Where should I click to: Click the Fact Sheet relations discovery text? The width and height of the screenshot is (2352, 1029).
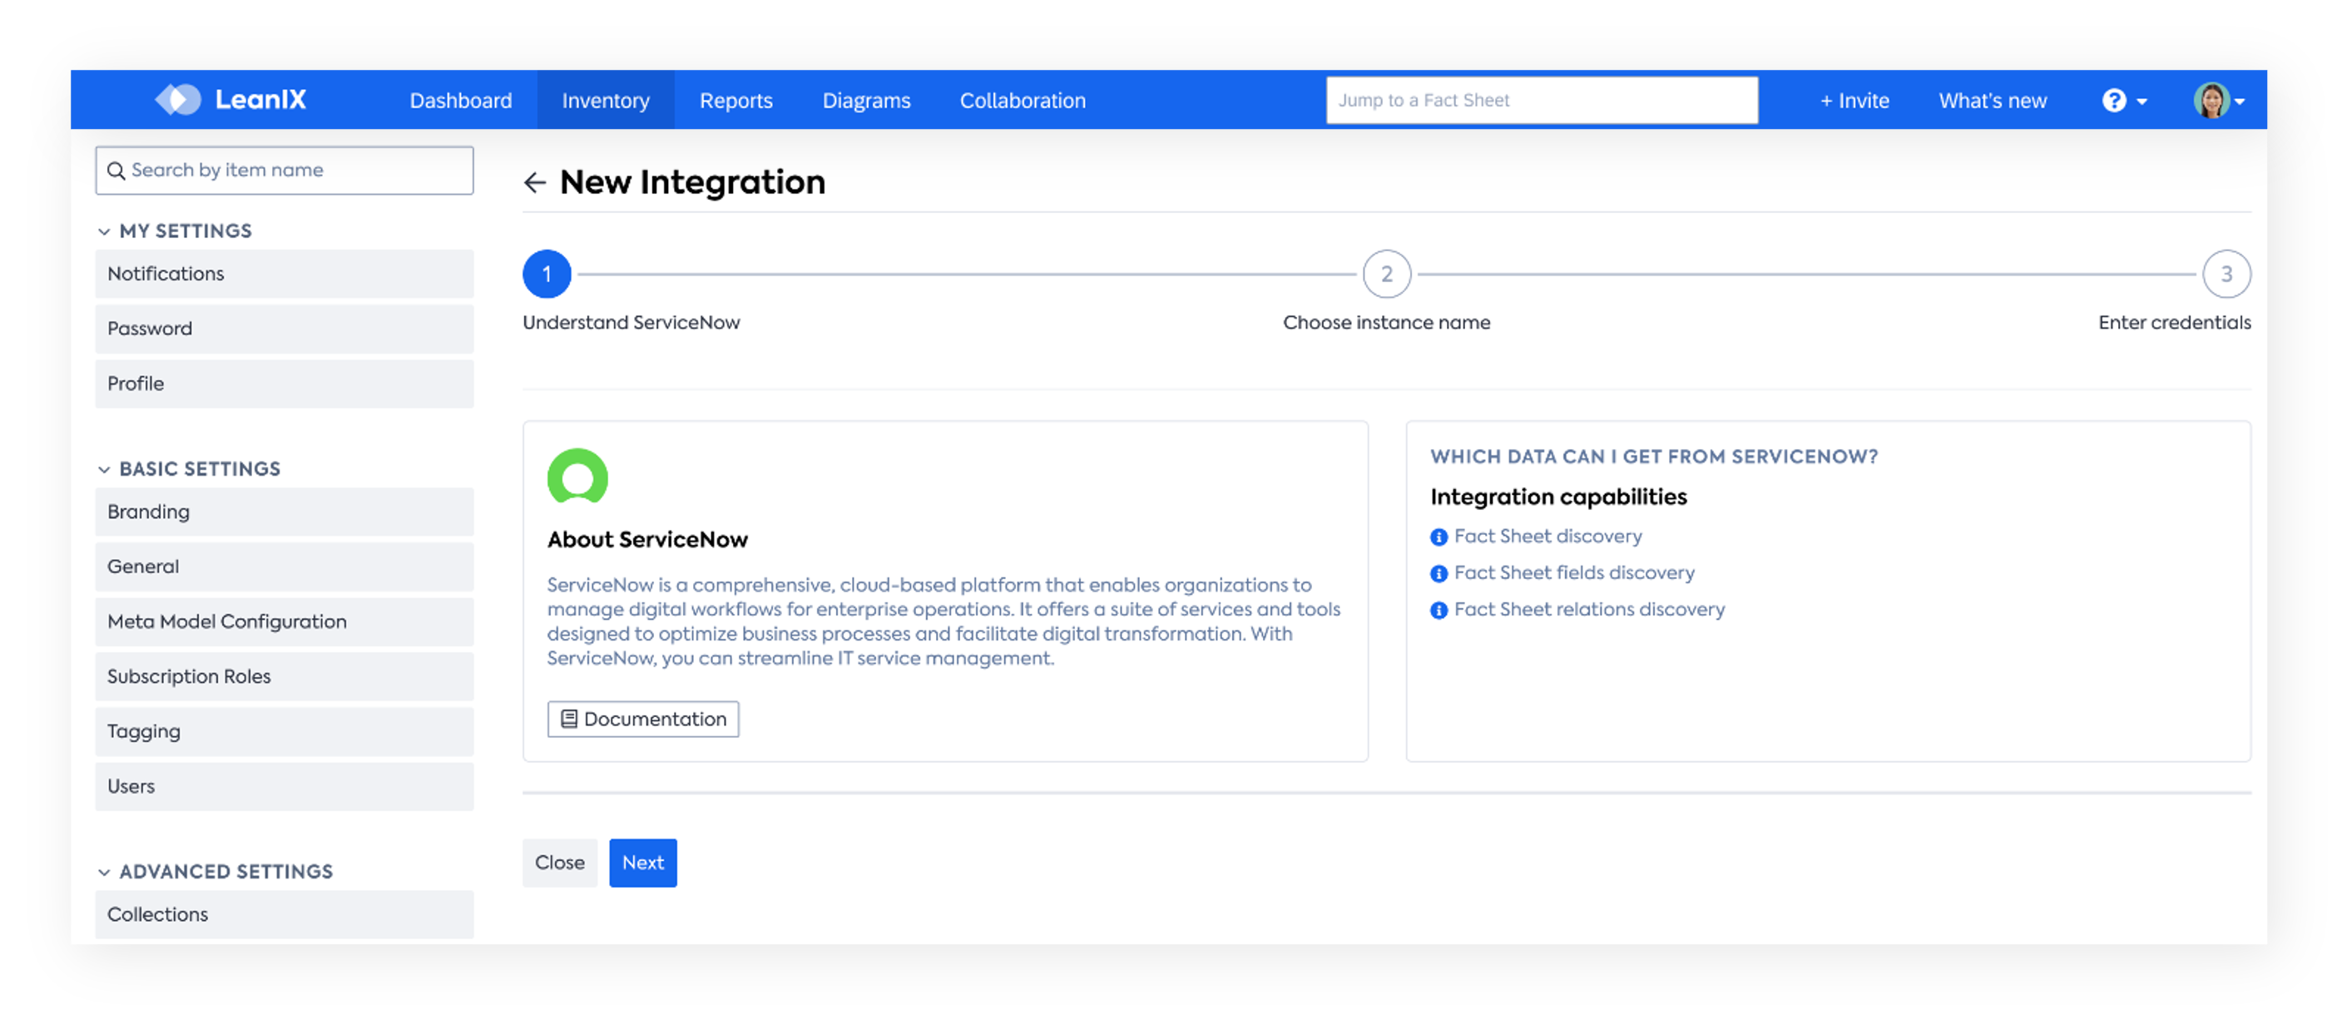[x=1590, y=610]
